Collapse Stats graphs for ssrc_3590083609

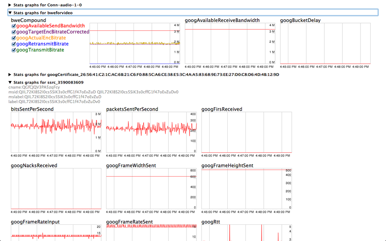[x=10, y=82]
